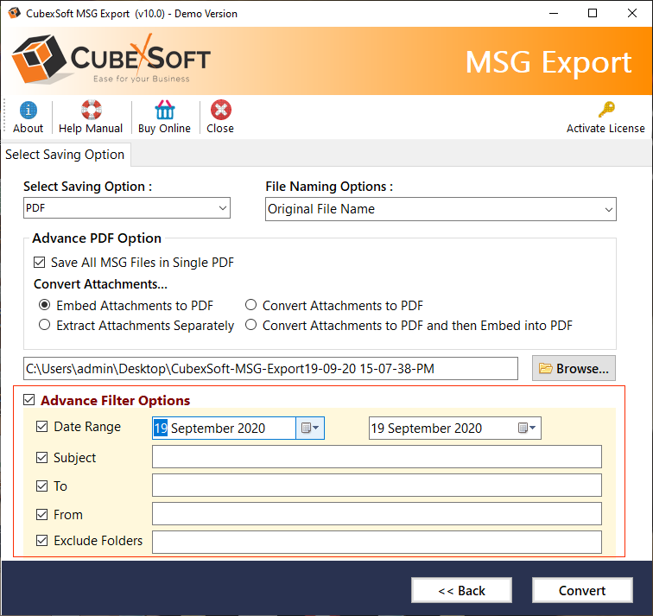This screenshot has height=616, width=653.
Task: Click the red Close toolbar icon
Action: click(221, 110)
